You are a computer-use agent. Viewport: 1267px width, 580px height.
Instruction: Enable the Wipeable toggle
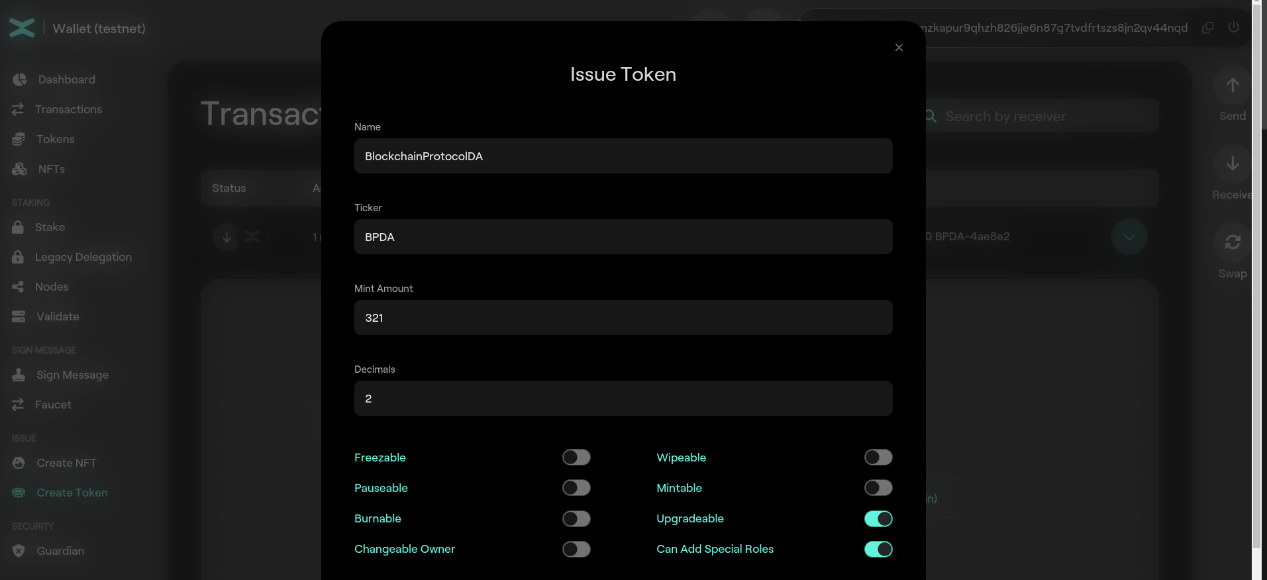pyautogui.click(x=878, y=458)
